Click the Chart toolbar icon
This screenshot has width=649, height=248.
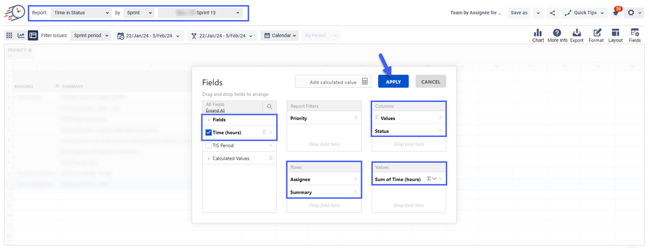pos(538,36)
